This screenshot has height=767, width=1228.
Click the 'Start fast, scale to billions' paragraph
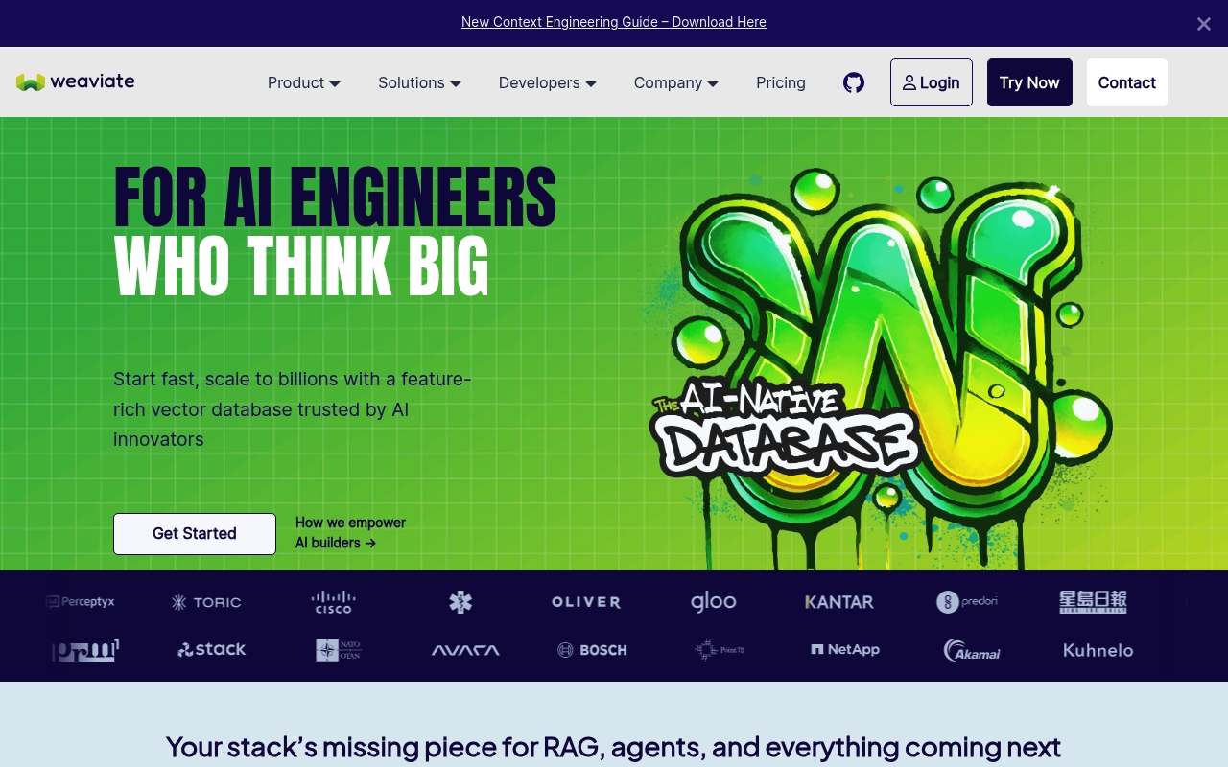tap(293, 409)
